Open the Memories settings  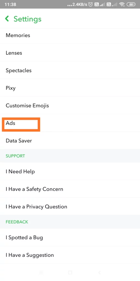point(70,35)
